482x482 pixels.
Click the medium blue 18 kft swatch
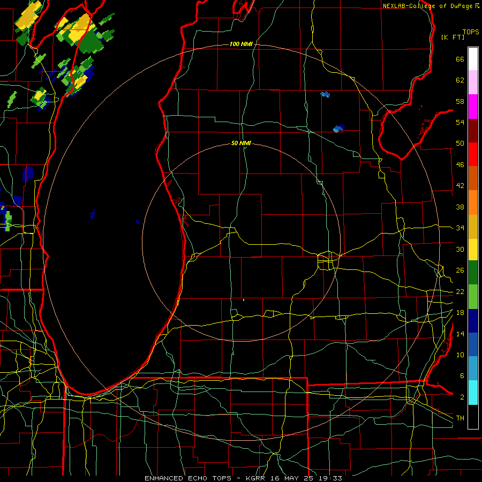click(473, 344)
